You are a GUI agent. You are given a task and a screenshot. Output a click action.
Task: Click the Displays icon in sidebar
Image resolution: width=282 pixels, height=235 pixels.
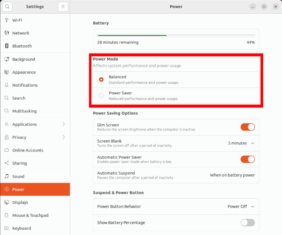point(7,202)
